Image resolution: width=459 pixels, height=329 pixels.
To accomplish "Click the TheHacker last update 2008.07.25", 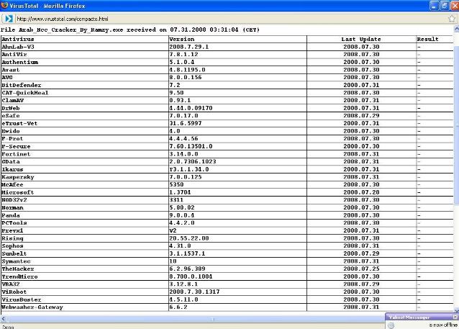I will click(361, 269).
